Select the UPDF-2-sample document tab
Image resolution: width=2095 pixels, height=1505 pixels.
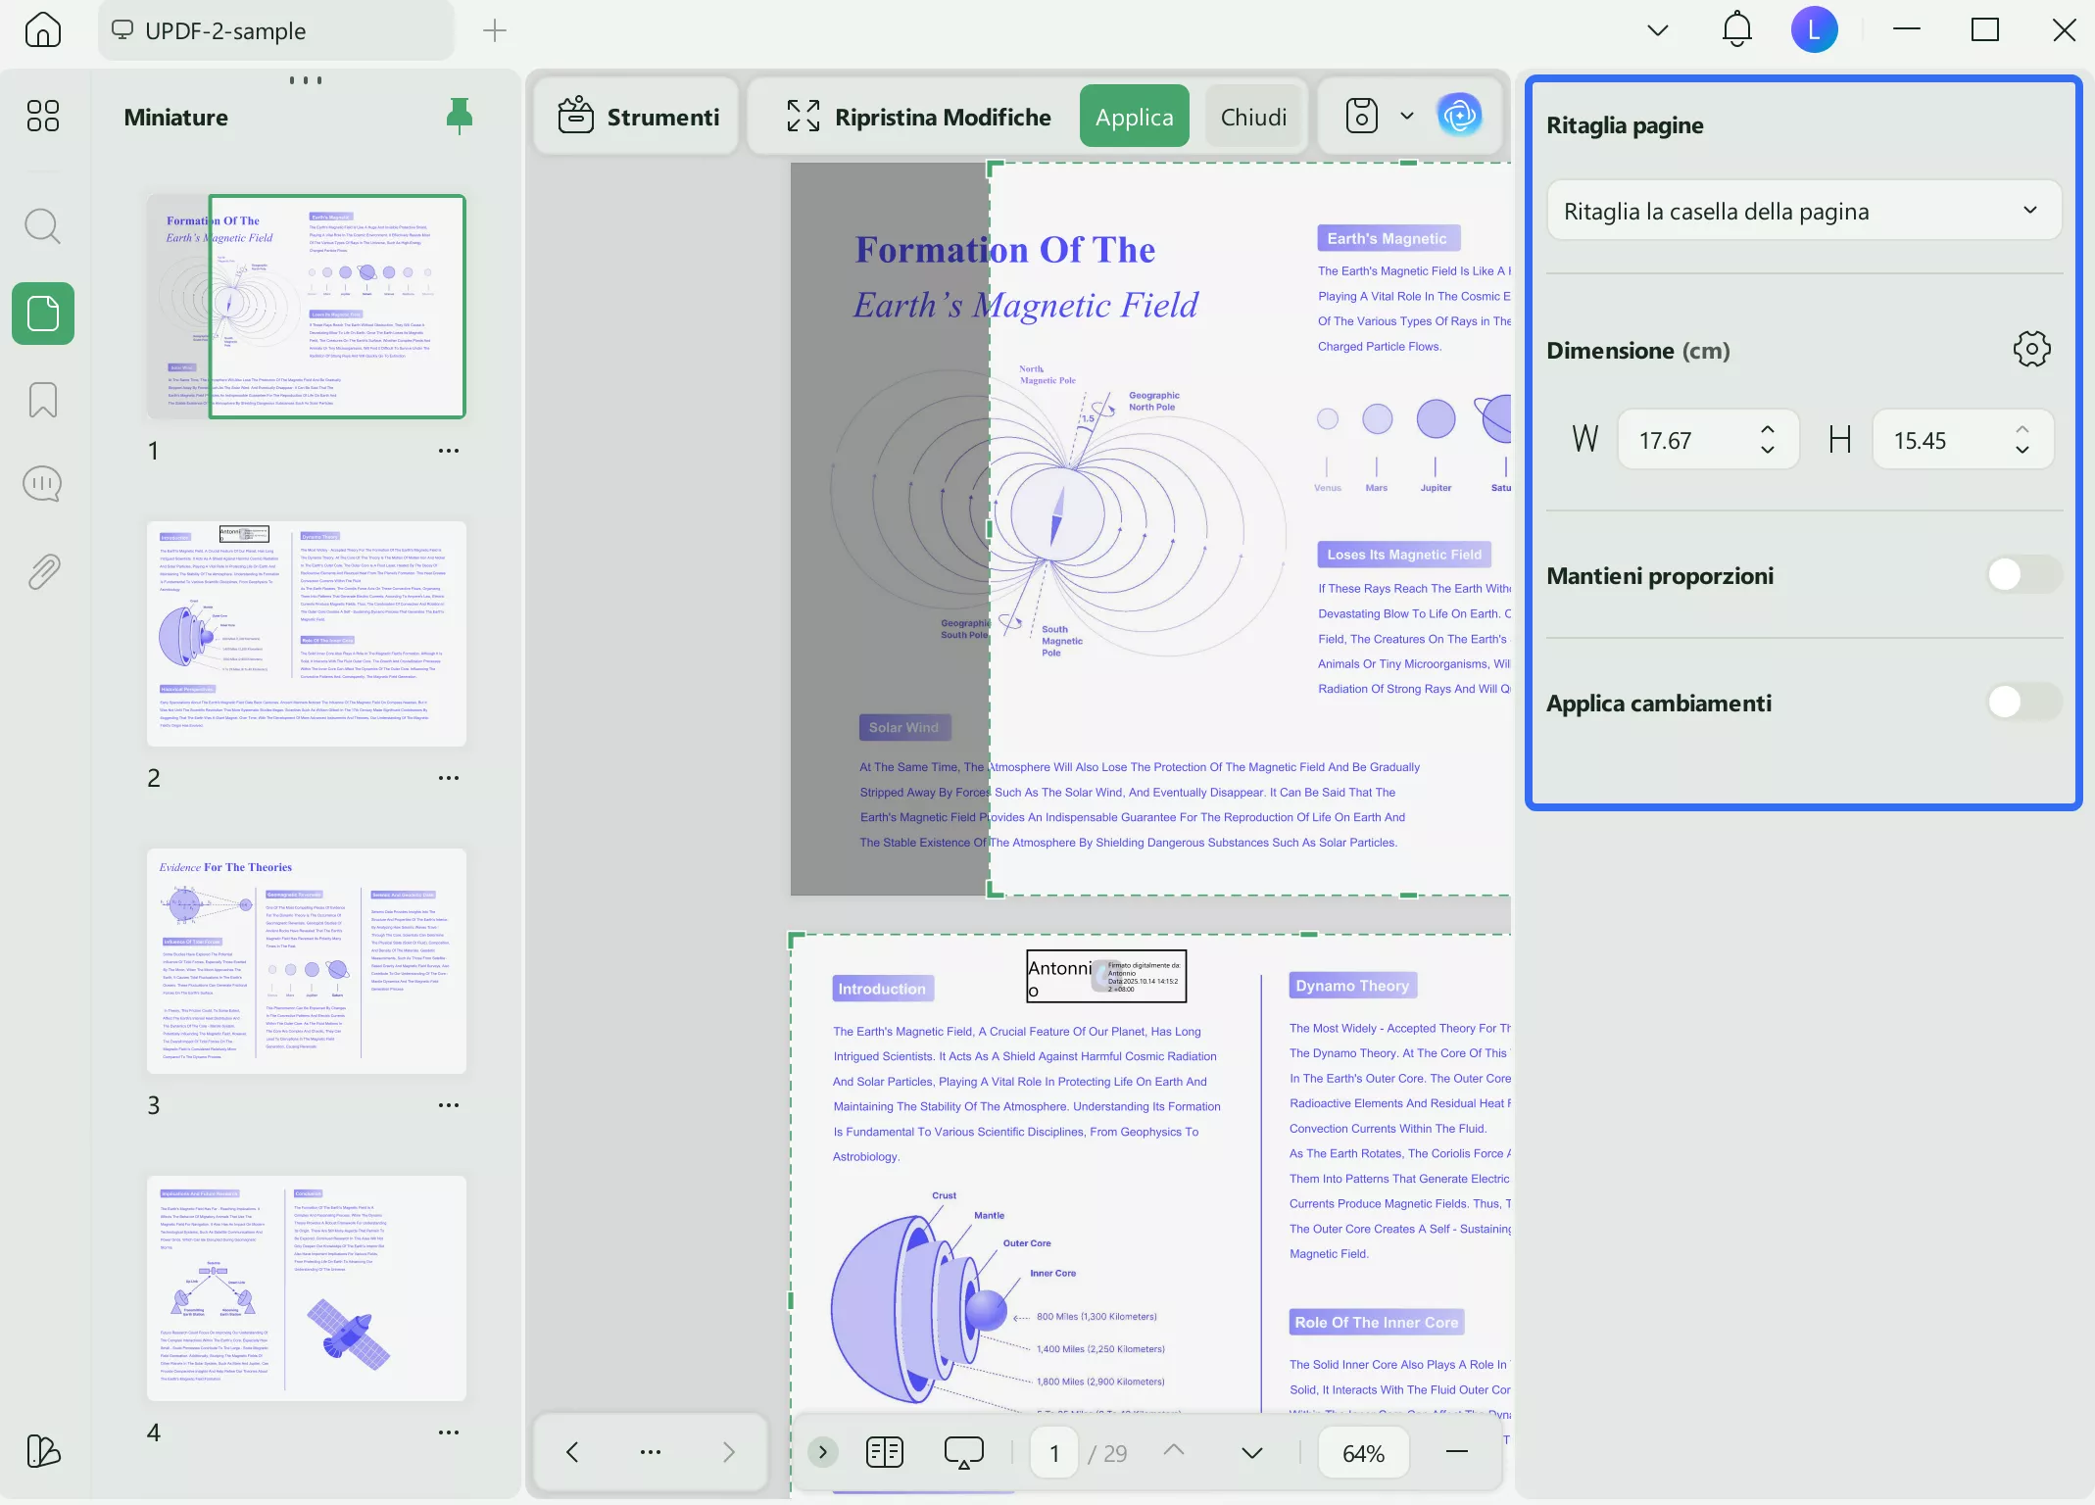[276, 30]
